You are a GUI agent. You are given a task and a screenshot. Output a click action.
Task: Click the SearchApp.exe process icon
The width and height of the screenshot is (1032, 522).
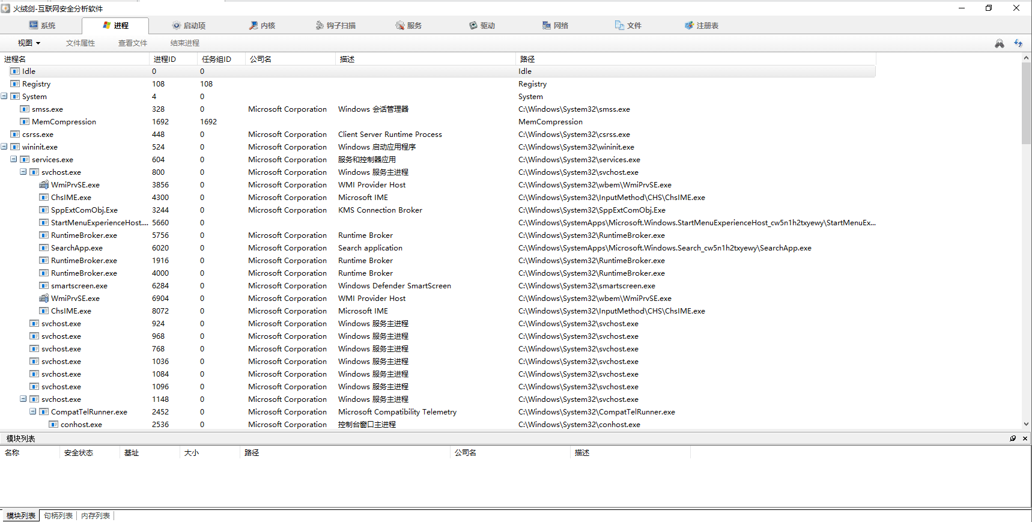(44, 247)
